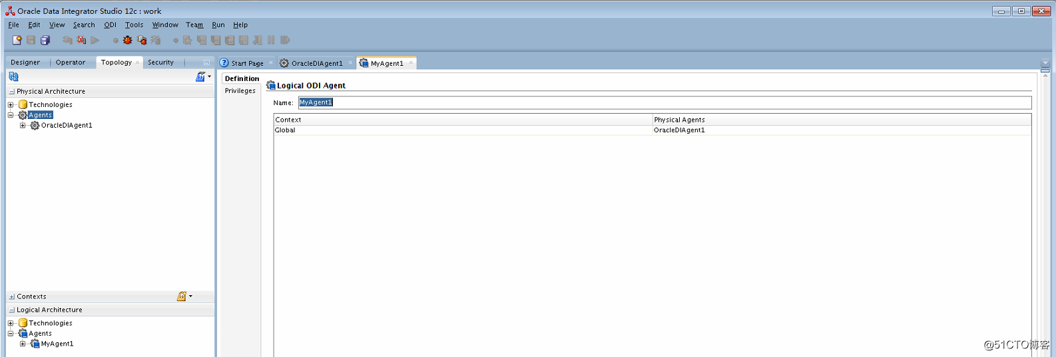
Task: Click the debug-with-session bug icon
Action: 141,40
